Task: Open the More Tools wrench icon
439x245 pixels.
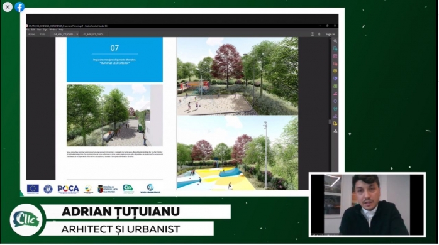Action: click(x=335, y=131)
